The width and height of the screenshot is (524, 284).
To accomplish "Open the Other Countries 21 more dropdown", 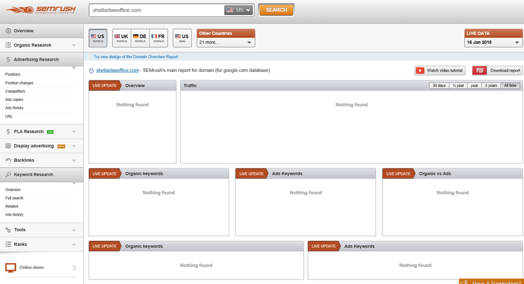I will pyautogui.click(x=225, y=43).
